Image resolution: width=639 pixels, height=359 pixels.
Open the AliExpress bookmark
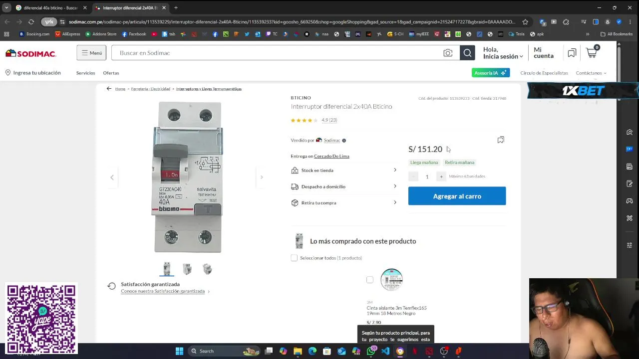pos(67,34)
